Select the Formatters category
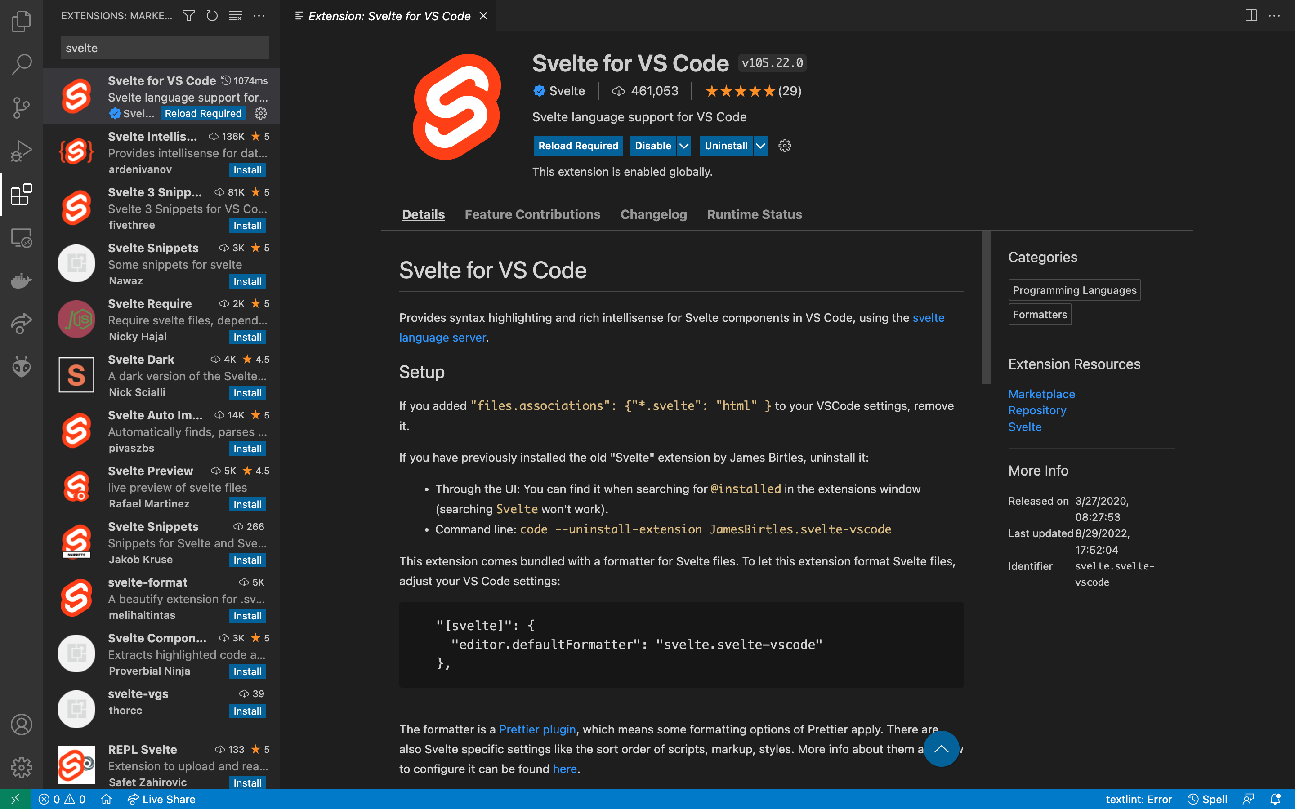 pos(1040,315)
